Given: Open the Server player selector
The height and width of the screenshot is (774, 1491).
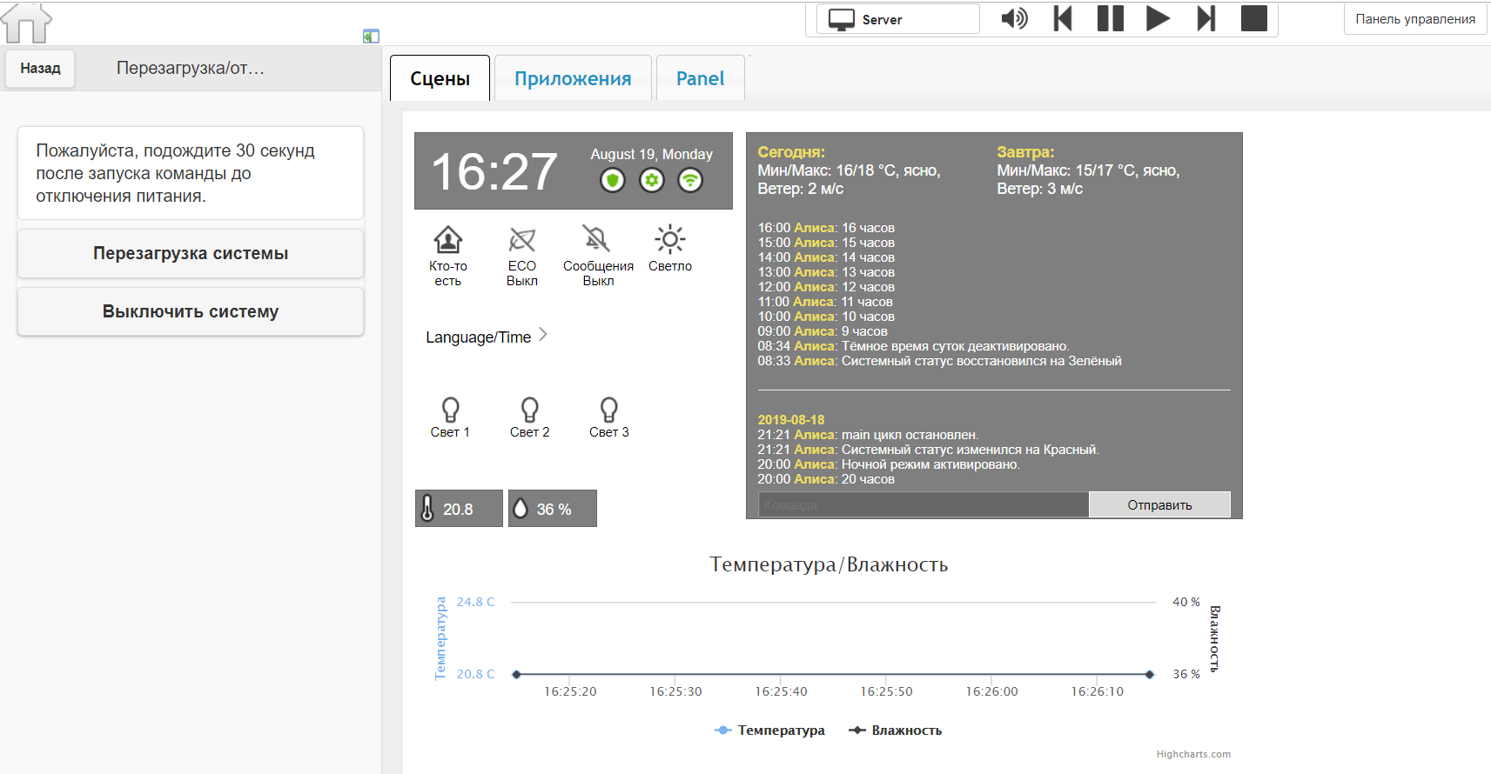Looking at the screenshot, I should [x=898, y=19].
